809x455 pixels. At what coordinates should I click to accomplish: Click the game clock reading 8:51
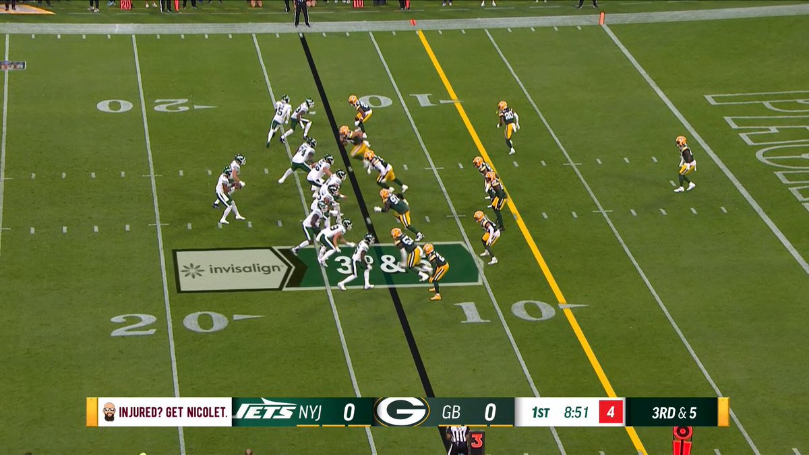576,412
